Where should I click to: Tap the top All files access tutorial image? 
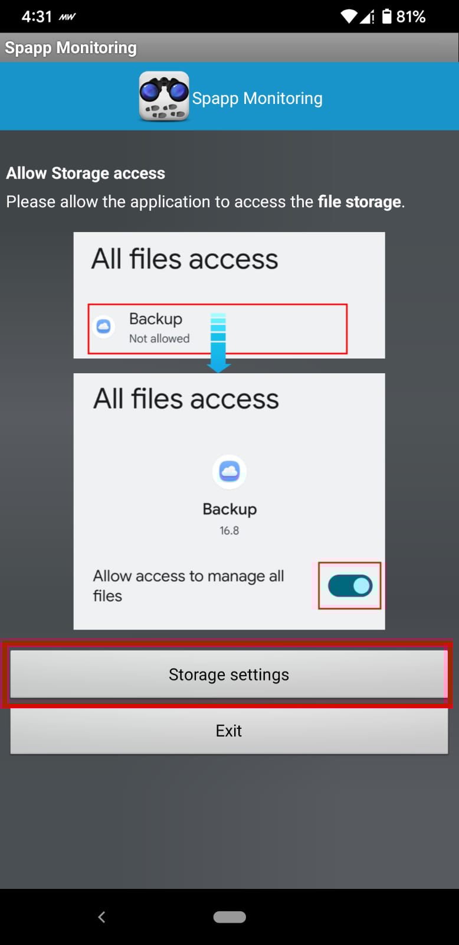tap(229, 295)
